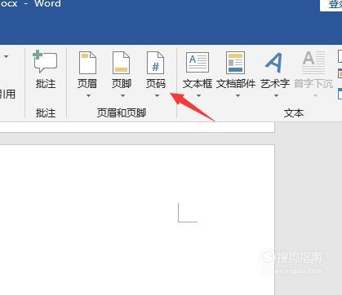Click the Page Number (页码) icon

[x=155, y=63]
